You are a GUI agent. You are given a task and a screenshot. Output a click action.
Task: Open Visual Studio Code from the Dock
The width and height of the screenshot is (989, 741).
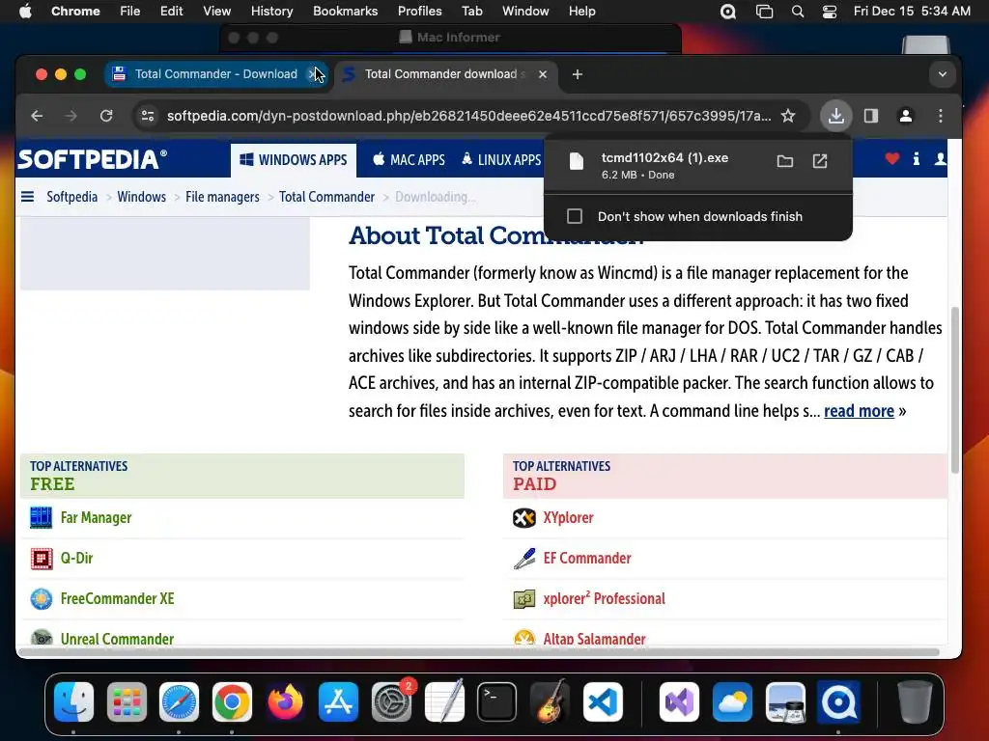click(x=603, y=702)
